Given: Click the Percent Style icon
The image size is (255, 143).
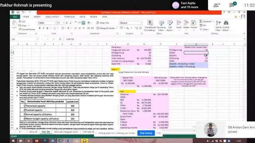Looking at the screenshot, I should click(x=127, y=28).
